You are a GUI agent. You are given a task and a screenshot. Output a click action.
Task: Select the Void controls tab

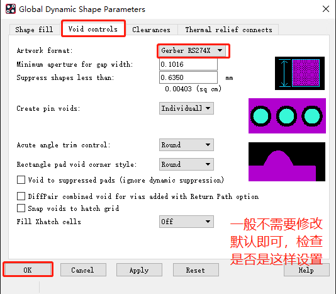tap(93, 29)
